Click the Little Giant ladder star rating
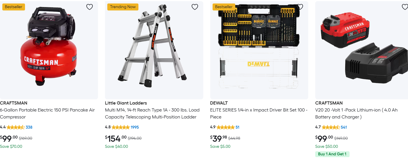The height and width of the screenshot is (160, 408). point(121,127)
